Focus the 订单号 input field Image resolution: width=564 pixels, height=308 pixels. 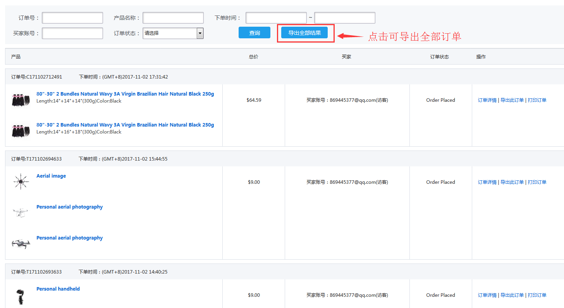pos(72,18)
